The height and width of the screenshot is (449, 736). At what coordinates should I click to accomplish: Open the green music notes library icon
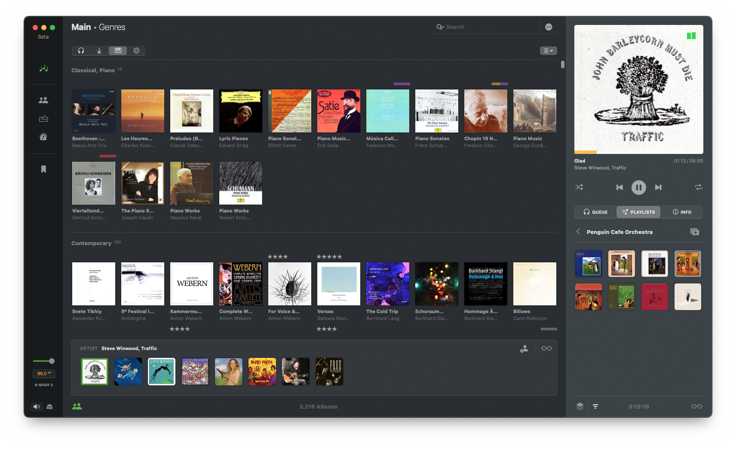click(x=43, y=68)
